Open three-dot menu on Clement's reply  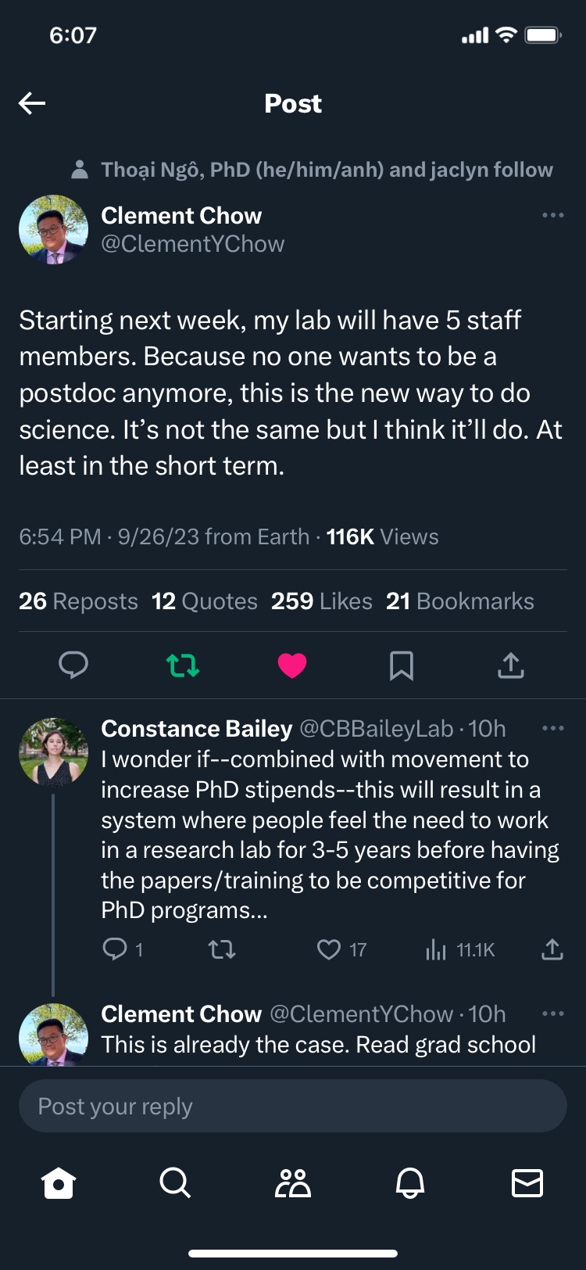[552, 1013]
